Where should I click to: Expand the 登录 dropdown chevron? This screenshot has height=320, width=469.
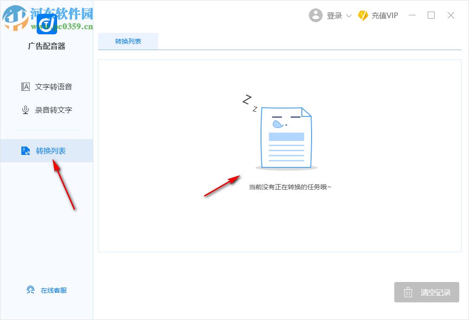pyautogui.click(x=350, y=15)
